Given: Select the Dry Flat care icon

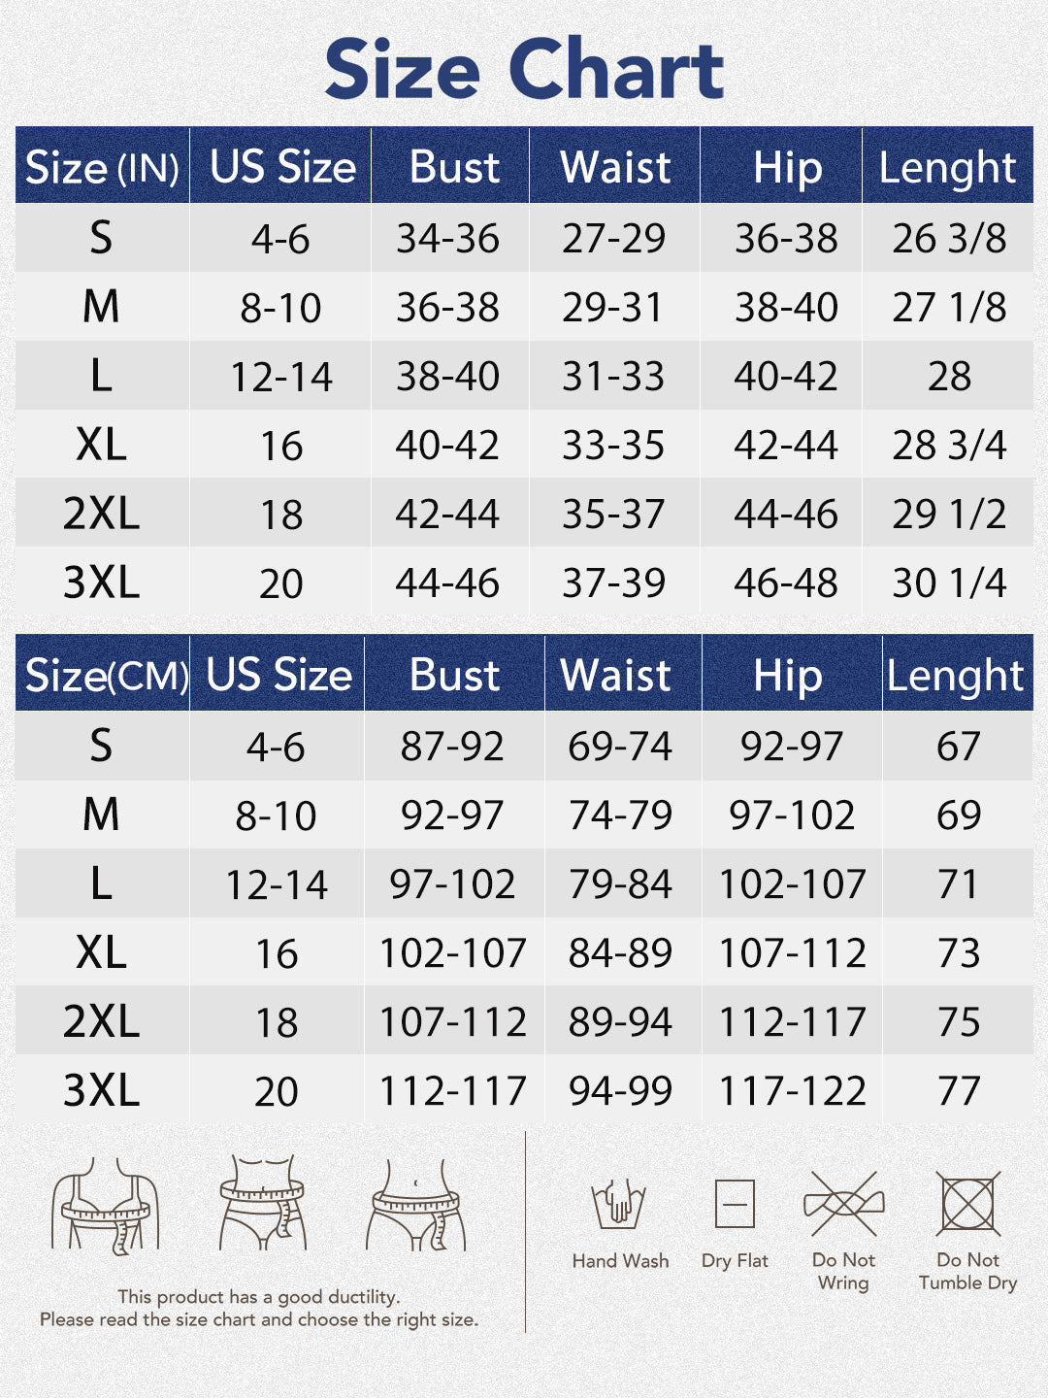Looking at the screenshot, I should (735, 1205).
